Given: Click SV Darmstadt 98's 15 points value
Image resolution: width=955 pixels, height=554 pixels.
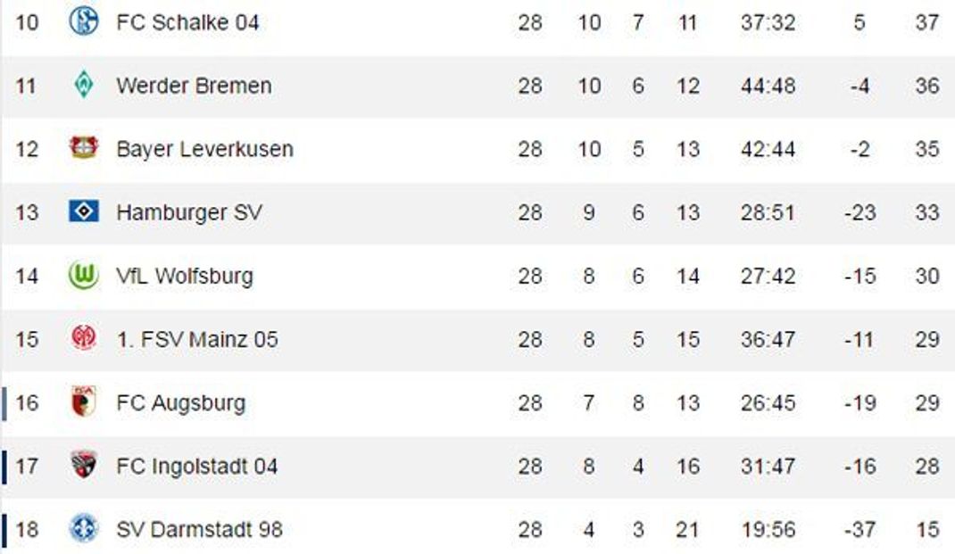Looking at the screenshot, I should coord(927,530).
